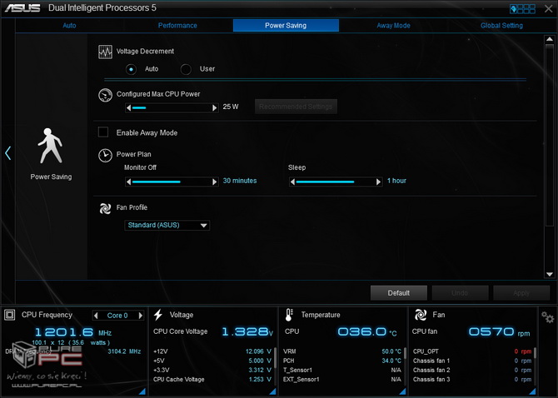This screenshot has width=558, height=398.
Task: Click the 25 W power value
Action: (231, 107)
